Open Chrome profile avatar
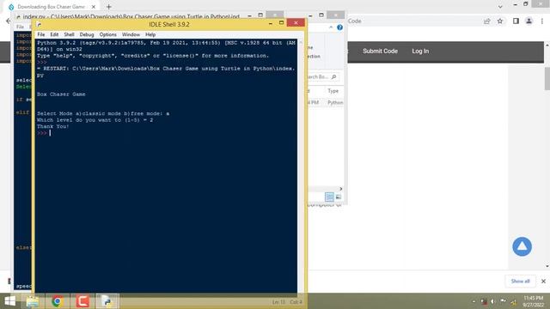 529,21
